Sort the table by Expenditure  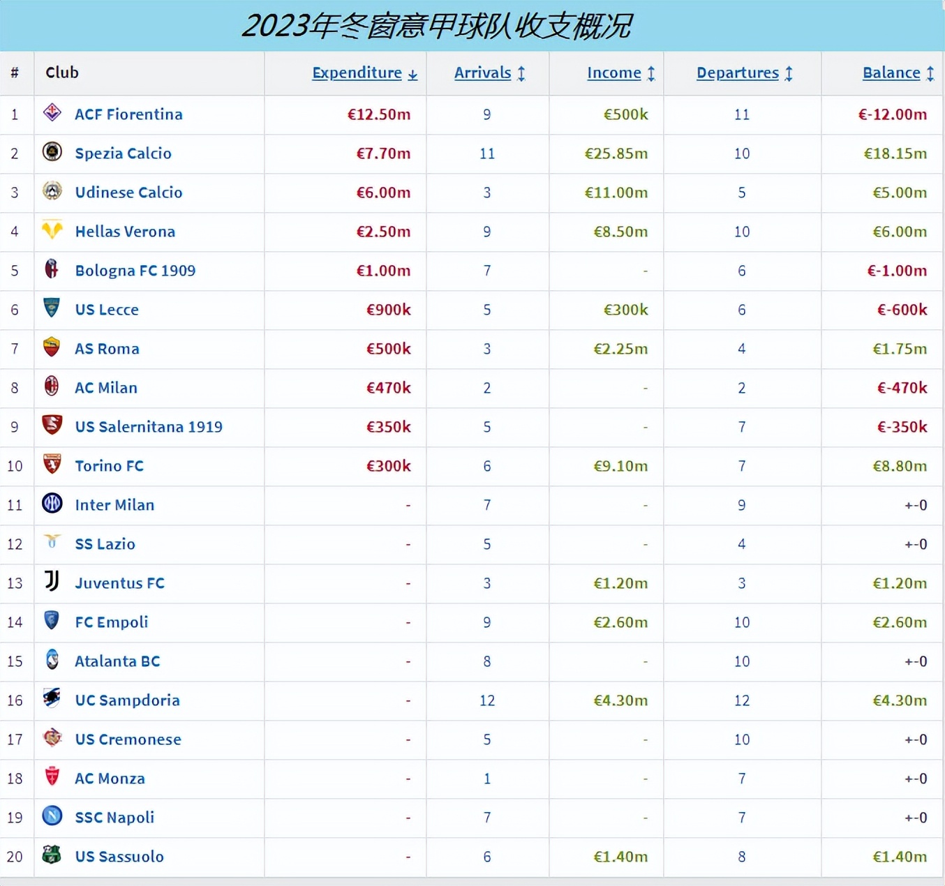pyautogui.click(x=364, y=73)
